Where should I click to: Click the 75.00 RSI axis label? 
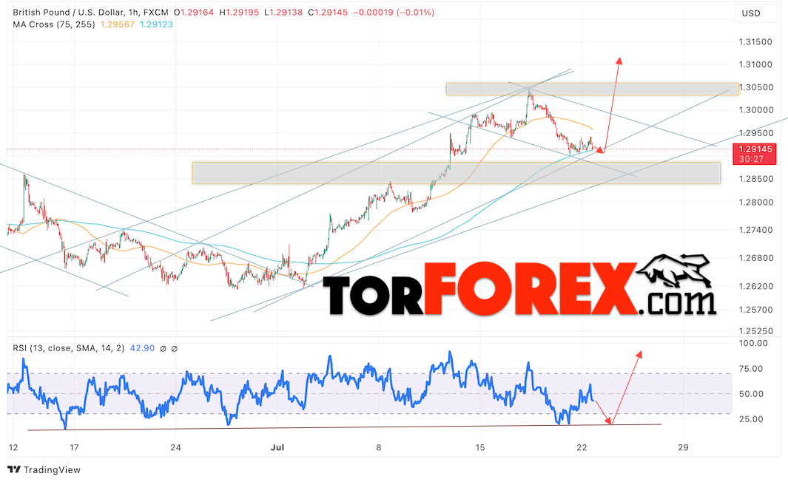coord(751,369)
